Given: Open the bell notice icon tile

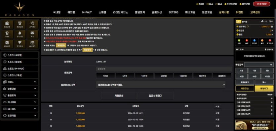Looking at the screenshot, I should (x=20, y=34).
